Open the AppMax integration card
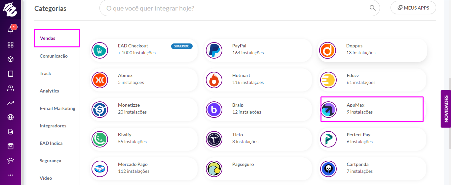451x185 pixels. [x=372, y=109]
